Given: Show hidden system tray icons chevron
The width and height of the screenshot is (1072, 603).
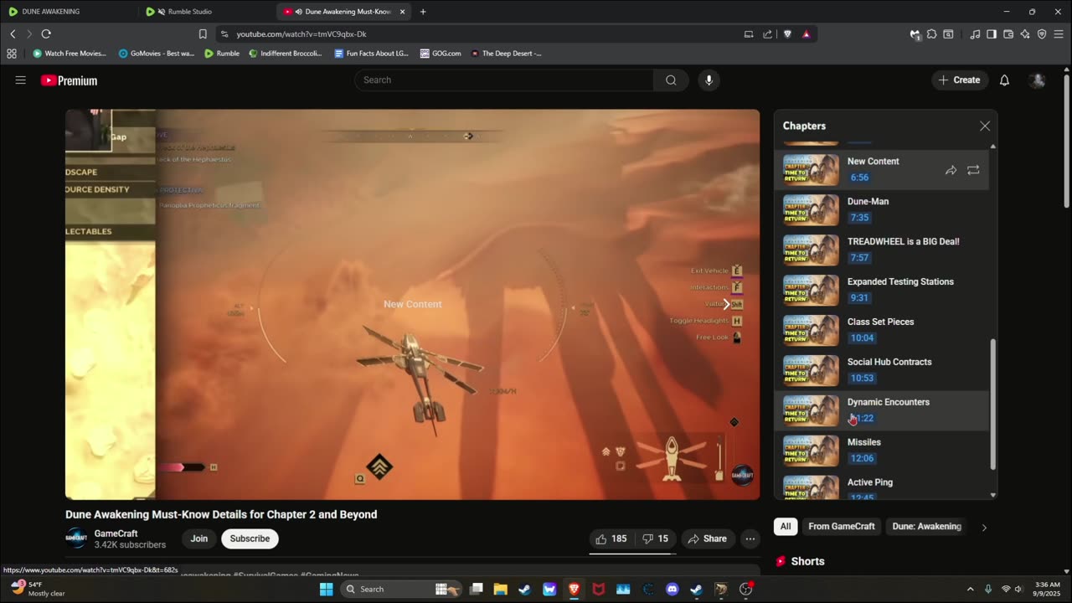Looking at the screenshot, I should coord(970,590).
